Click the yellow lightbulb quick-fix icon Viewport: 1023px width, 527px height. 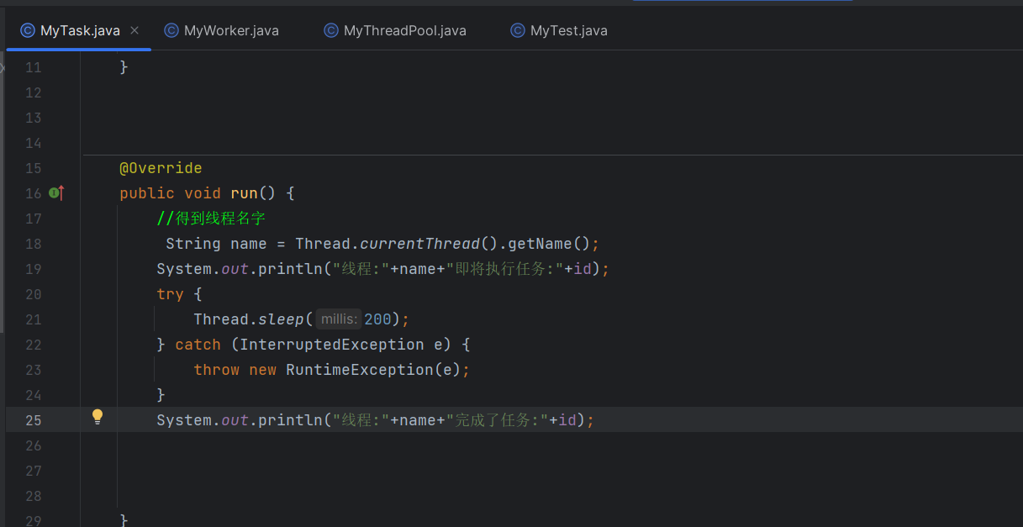coord(98,417)
